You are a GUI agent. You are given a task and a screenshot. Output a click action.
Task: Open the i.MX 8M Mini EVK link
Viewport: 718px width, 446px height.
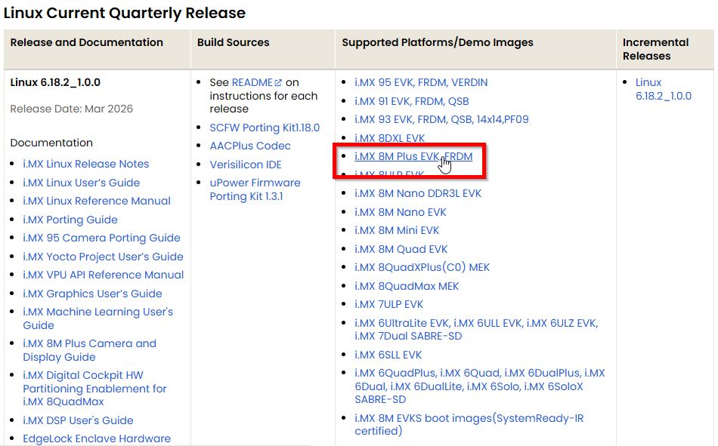397,231
